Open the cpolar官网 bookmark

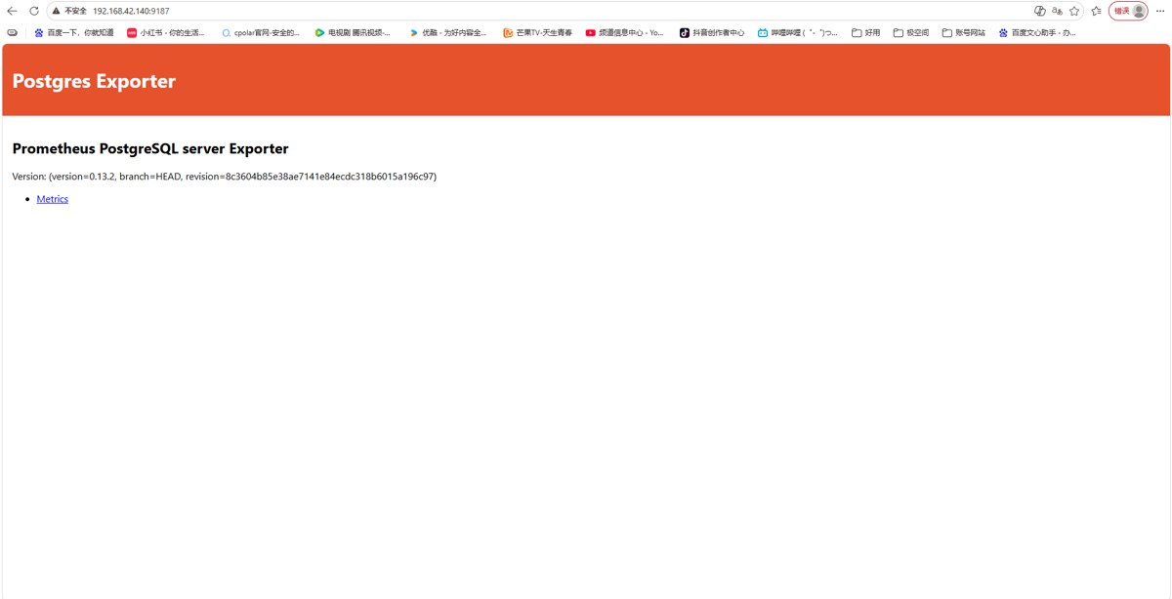(x=261, y=32)
